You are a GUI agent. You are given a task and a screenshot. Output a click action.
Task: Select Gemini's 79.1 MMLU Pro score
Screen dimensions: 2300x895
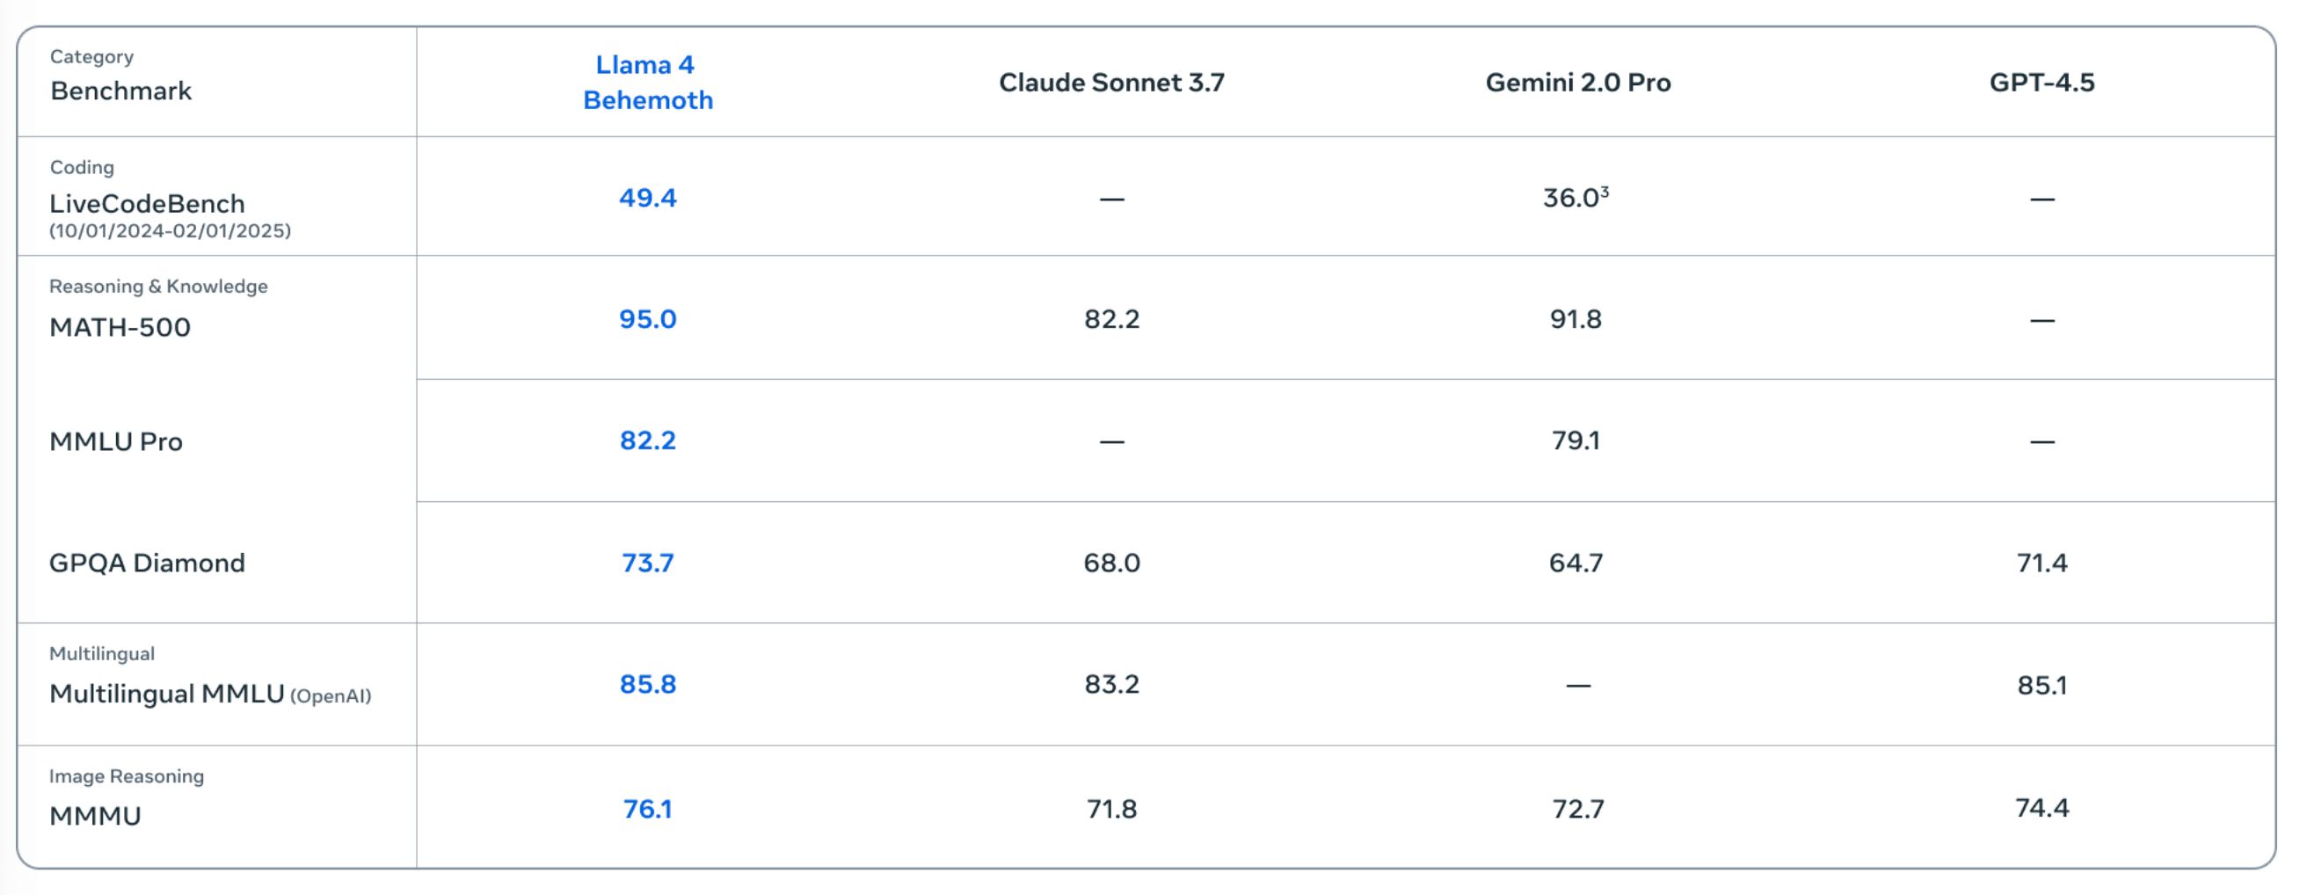pyautogui.click(x=1576, y=440)
